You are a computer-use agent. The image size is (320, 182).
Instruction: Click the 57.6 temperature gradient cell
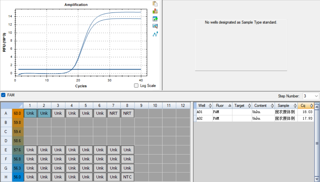(x=18, y=150)
